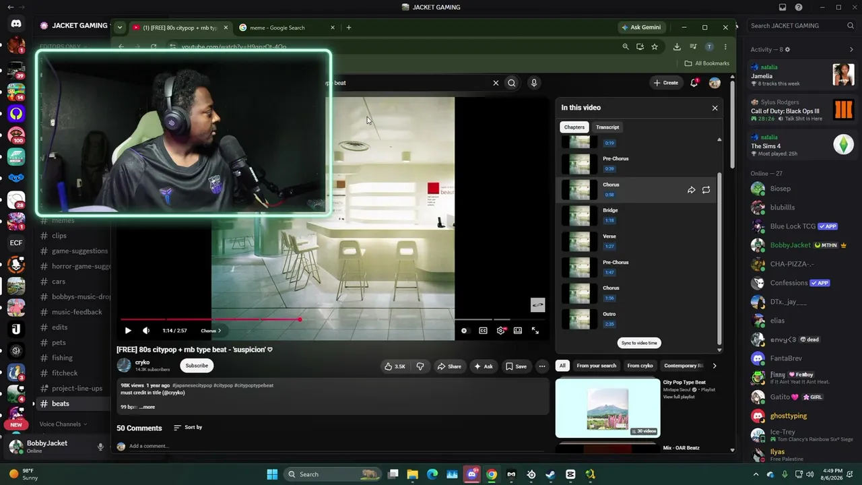Search with YouTube magnifier button
The image size is (862, 485).
tap(512, 83)
